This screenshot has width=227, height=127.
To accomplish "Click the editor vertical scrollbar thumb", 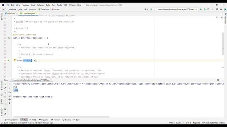I will (x=223, y=44).
